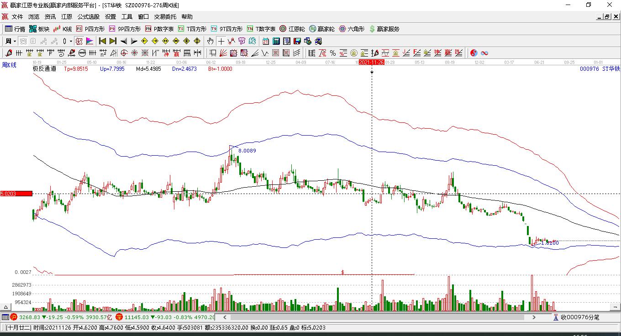Image resolution: width=621 pixels, height=336 pixels.
Task: Open the 9T四方形 tool
Action: pyautogui.click(x=227, y=29)
